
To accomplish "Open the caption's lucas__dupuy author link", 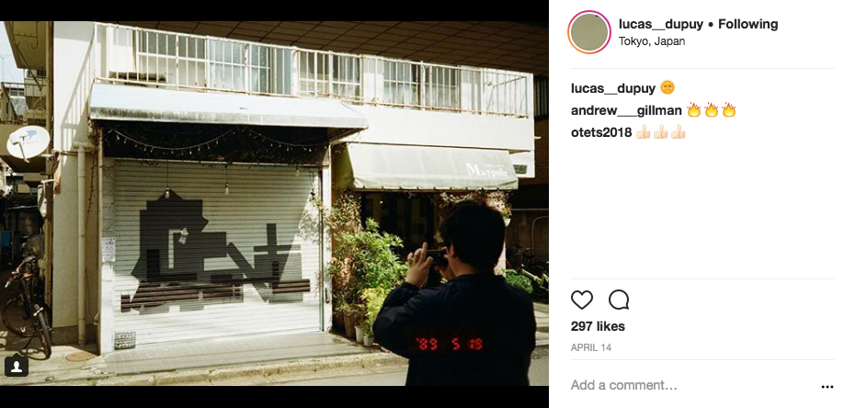I will pyautogui.click(x=612, y=88).
